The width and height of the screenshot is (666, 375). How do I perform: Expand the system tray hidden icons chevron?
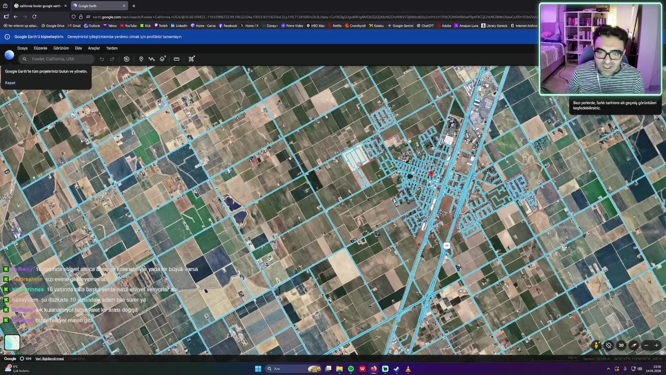click(x=608, y=369)
